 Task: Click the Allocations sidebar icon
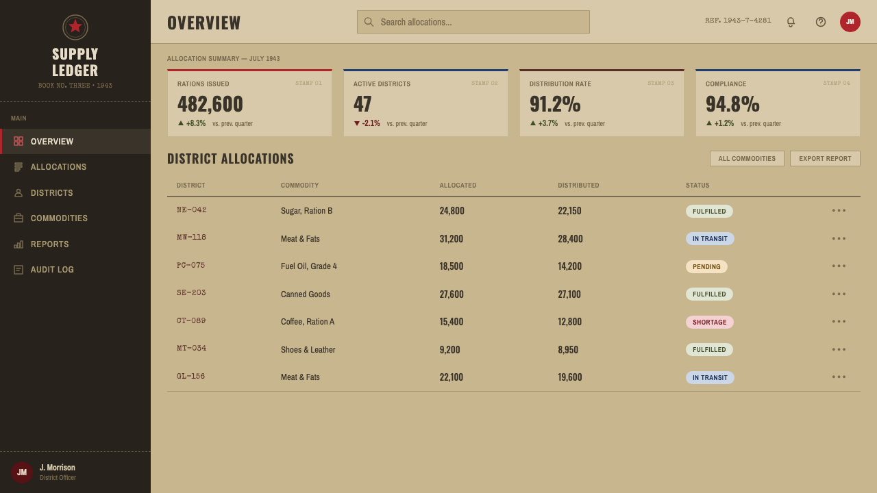18,167
